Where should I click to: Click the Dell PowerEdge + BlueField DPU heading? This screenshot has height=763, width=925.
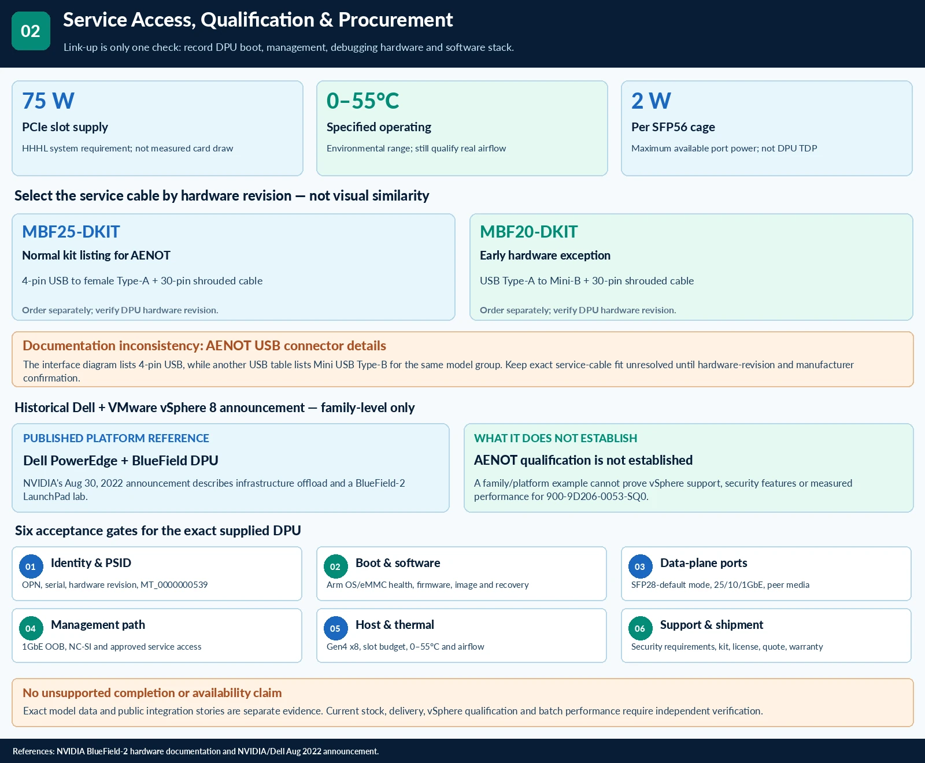(121, 461)
